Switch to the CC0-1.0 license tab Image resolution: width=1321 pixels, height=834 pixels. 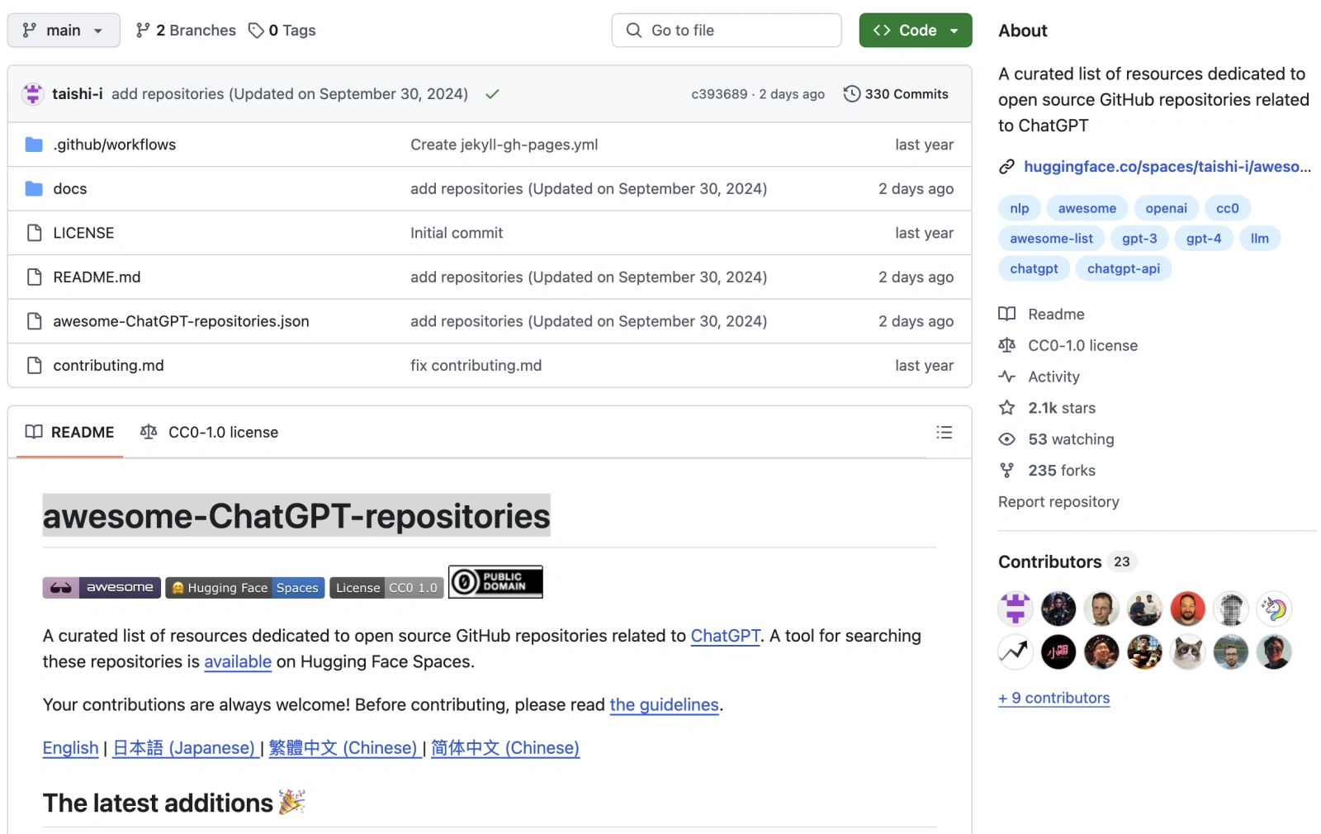210,433
